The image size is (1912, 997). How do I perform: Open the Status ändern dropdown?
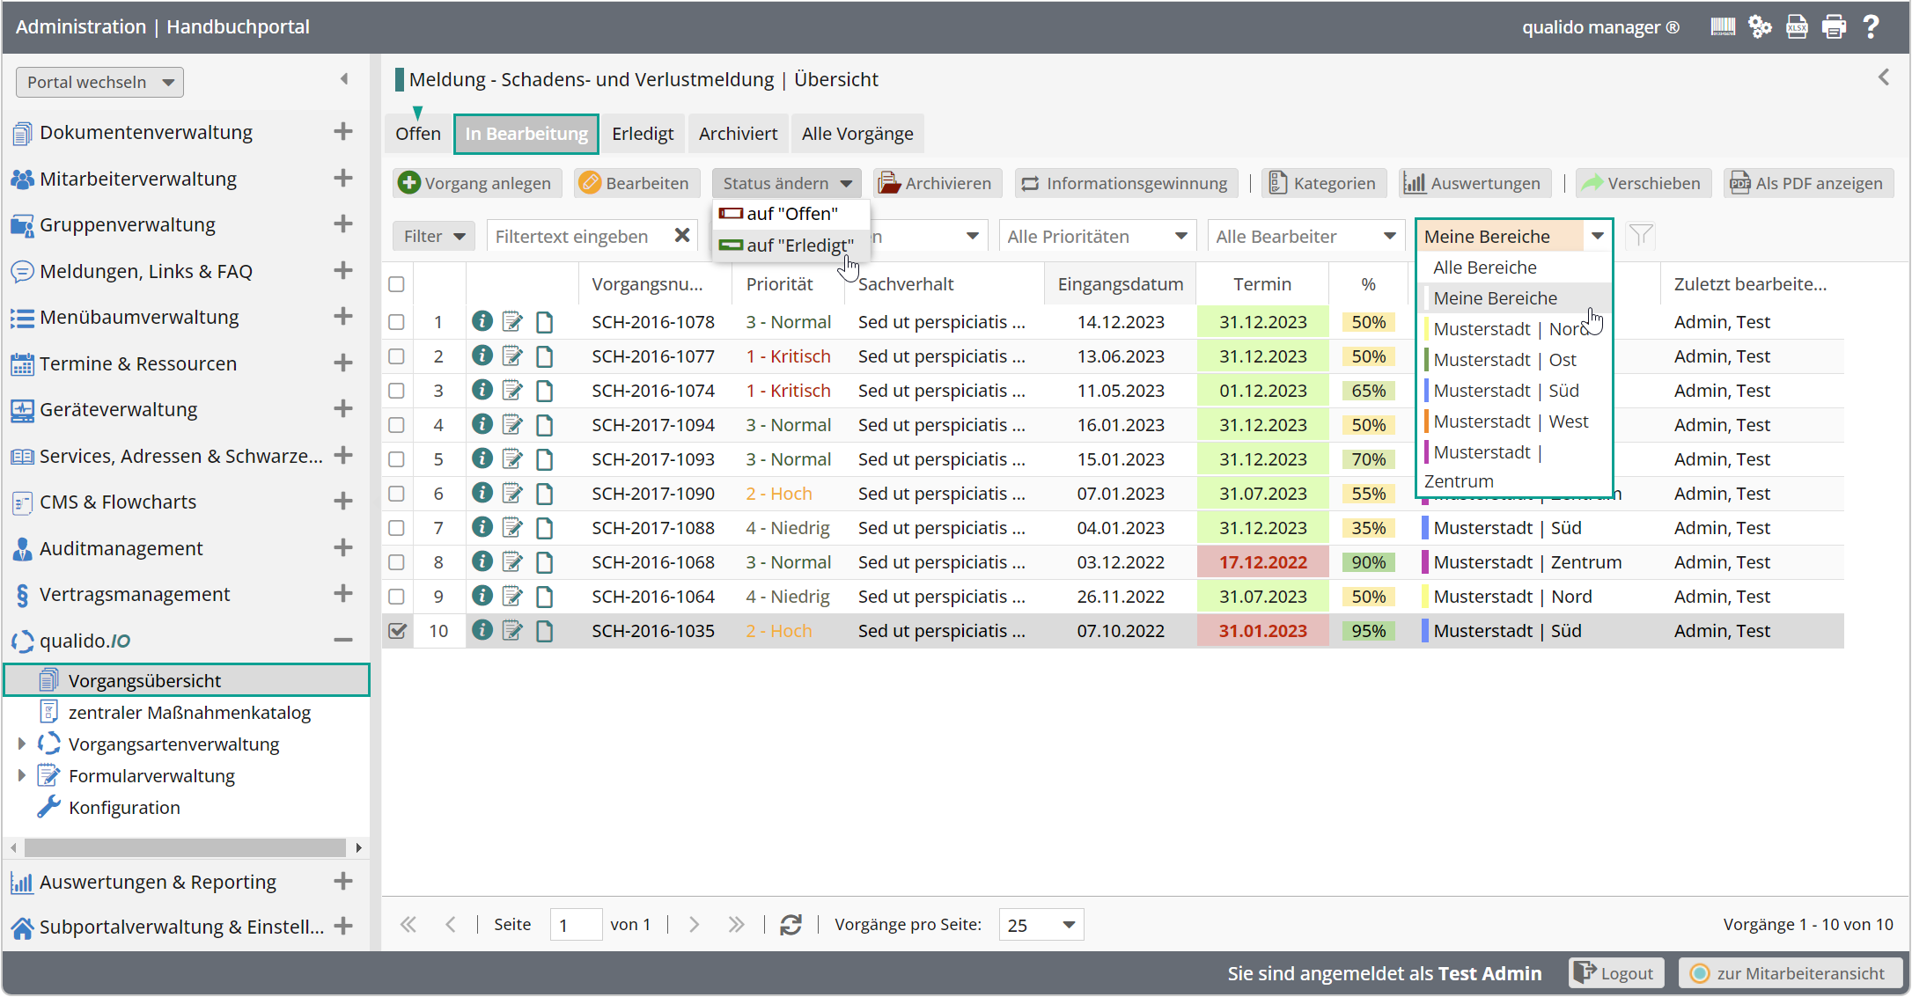[x=786, y=183]
